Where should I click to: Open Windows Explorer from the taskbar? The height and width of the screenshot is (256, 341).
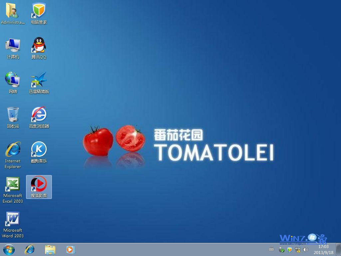pyautogui.click(x=50, y=249)
